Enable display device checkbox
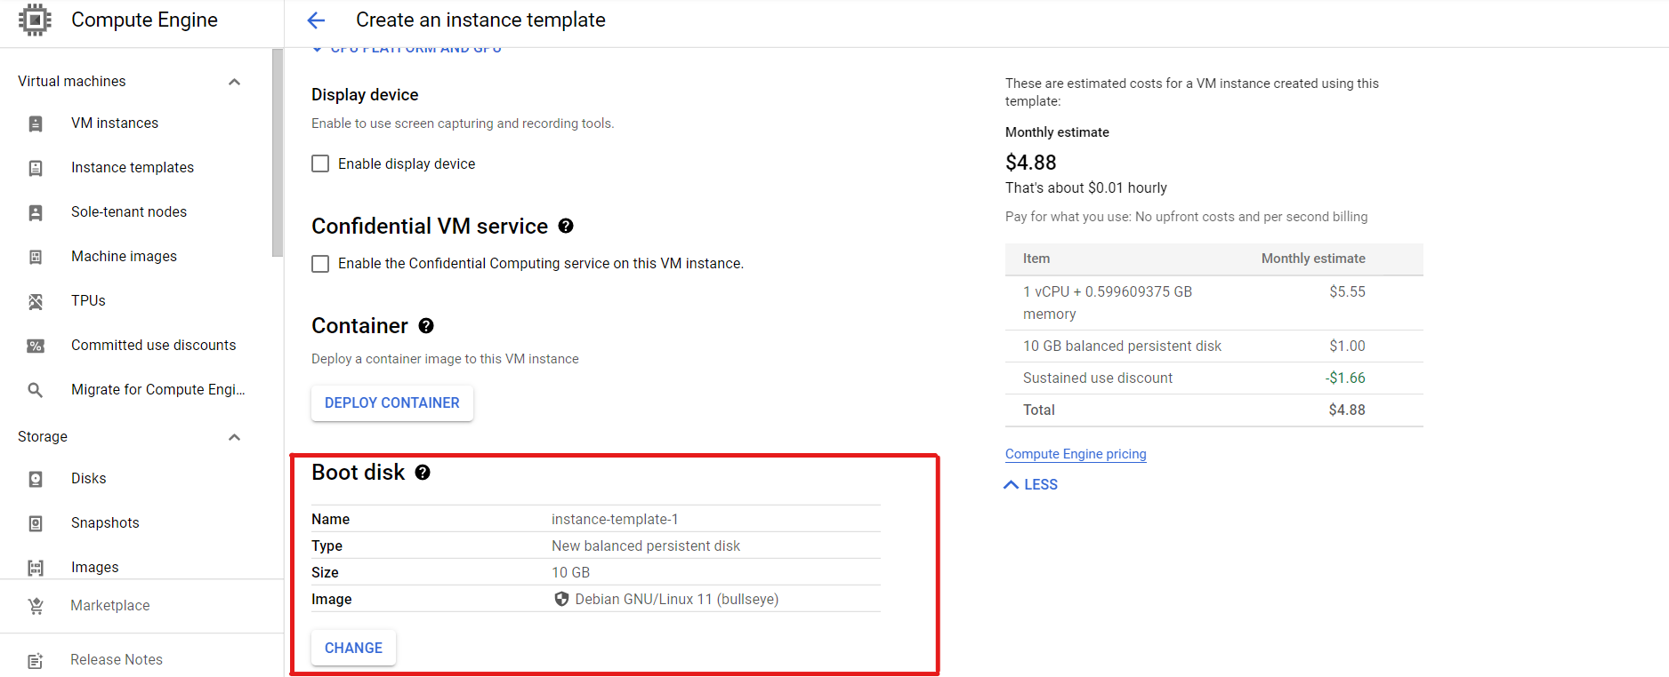The image size is (1669, 677). click(x=320, y=163)
